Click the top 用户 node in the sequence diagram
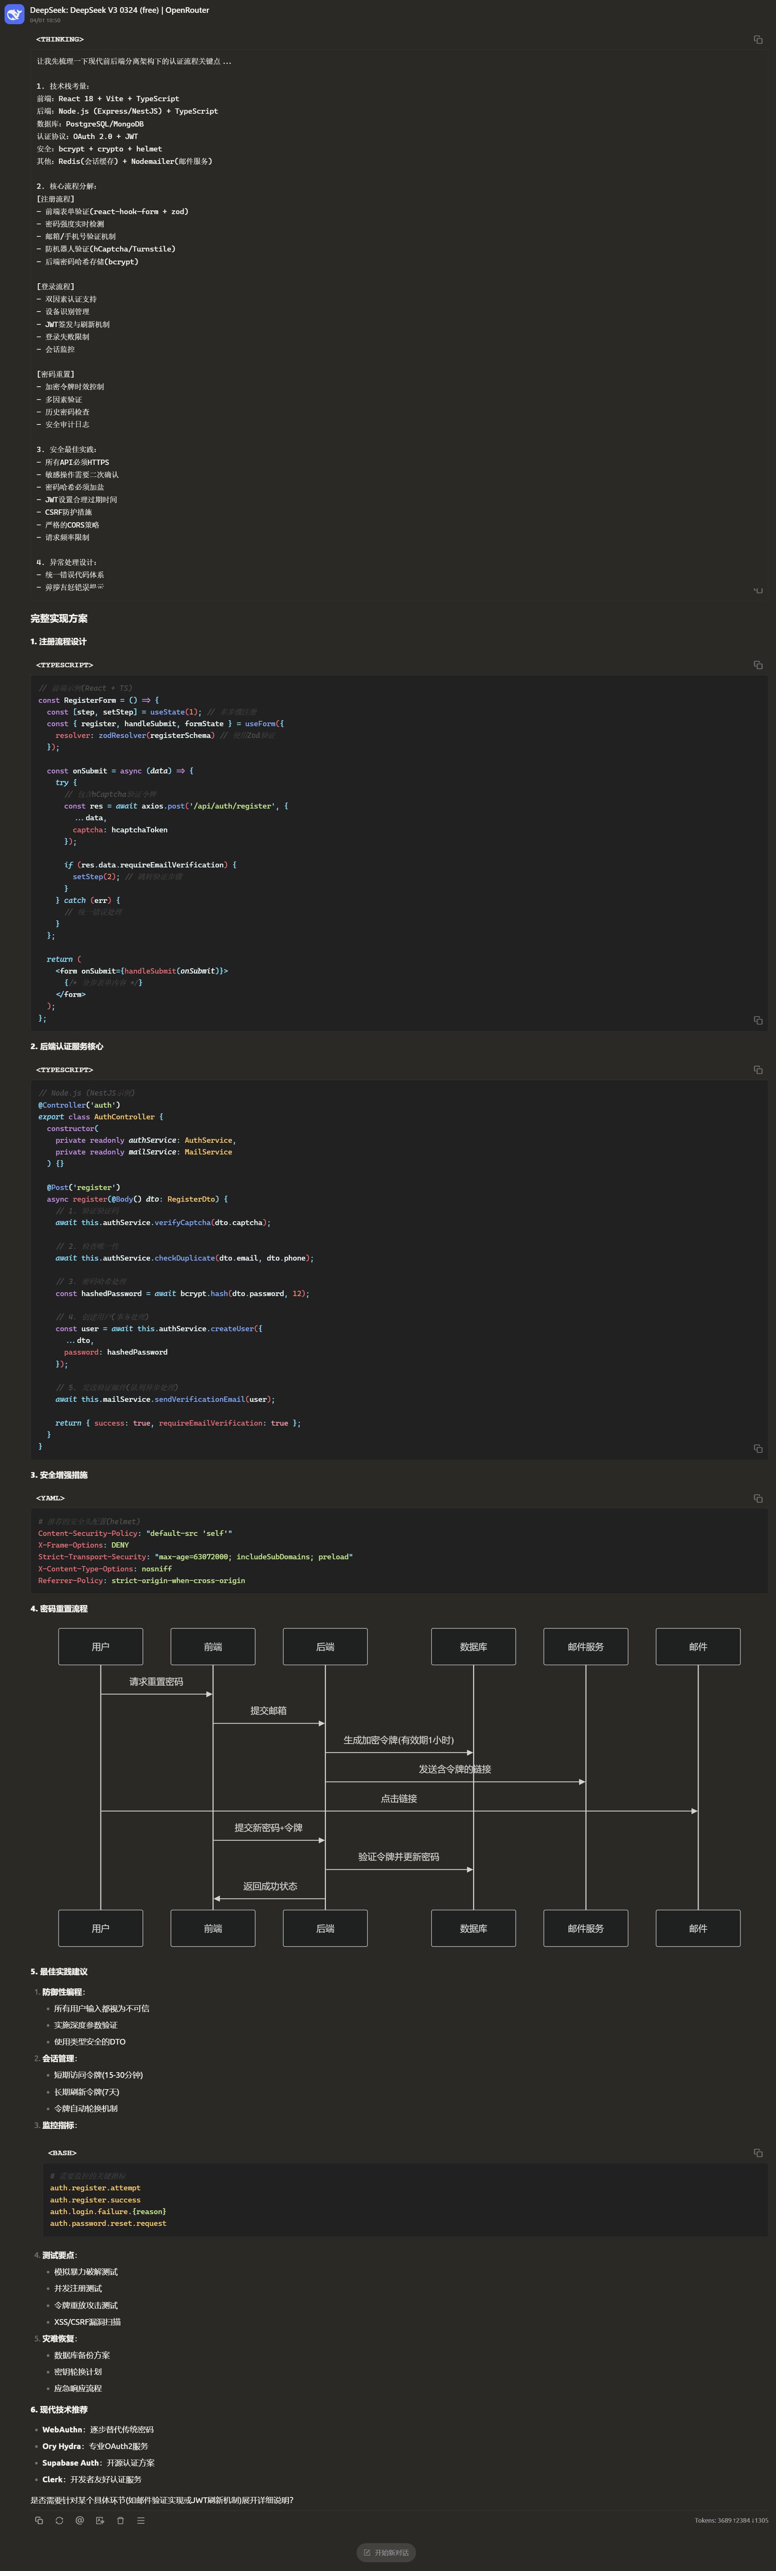 pos(101,1647)
